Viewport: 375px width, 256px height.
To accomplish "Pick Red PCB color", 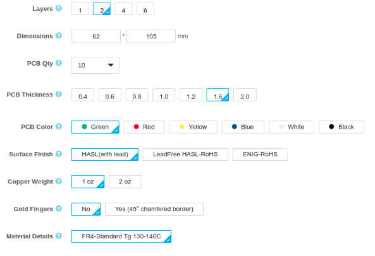I will coord(144,127).
